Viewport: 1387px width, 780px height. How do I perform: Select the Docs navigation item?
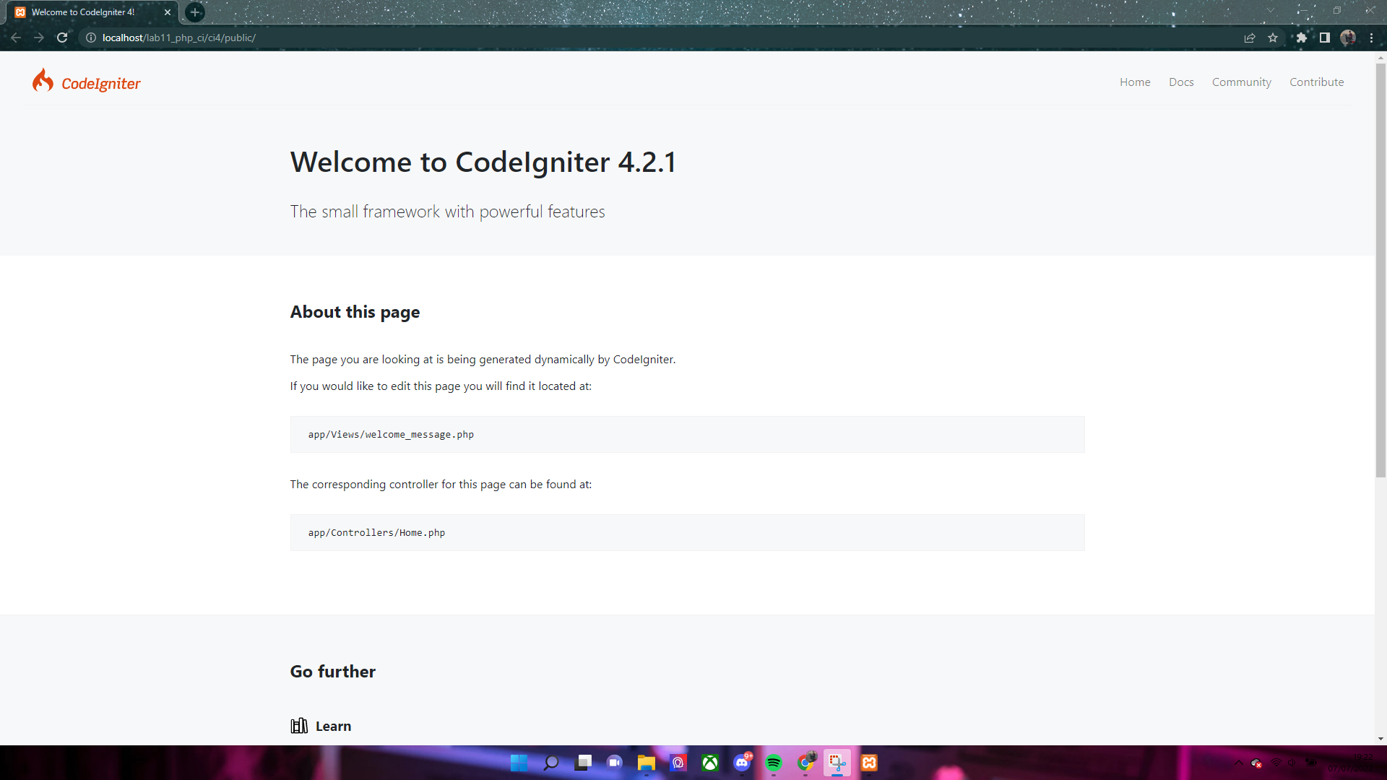(x=1181, y=82)
